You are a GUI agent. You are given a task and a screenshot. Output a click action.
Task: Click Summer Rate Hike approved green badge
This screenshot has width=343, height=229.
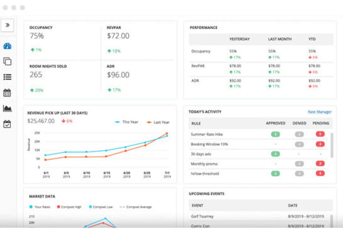(275, 134)
